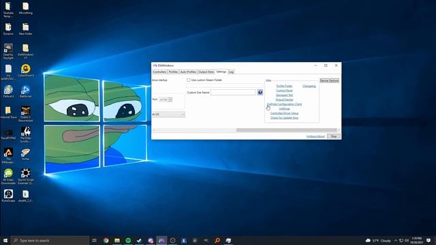Viewport: 436px width, 245px height.
Task: Select the Settings tab
Action: (x=221, y=71)
